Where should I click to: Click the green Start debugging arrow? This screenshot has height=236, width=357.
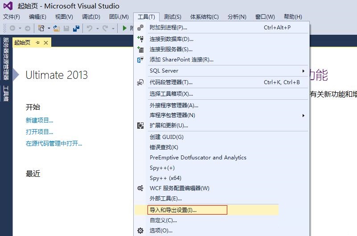pyautogui.click(x=124, y=28)
